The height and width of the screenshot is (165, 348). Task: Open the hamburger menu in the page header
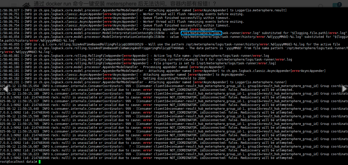tap(14, 5)
